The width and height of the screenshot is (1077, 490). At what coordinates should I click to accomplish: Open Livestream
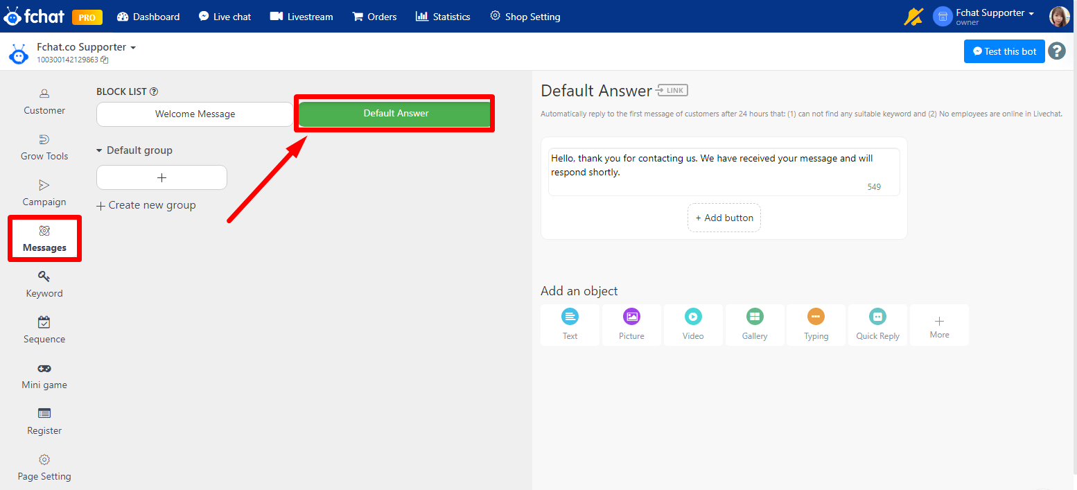[x=301, y=17]
